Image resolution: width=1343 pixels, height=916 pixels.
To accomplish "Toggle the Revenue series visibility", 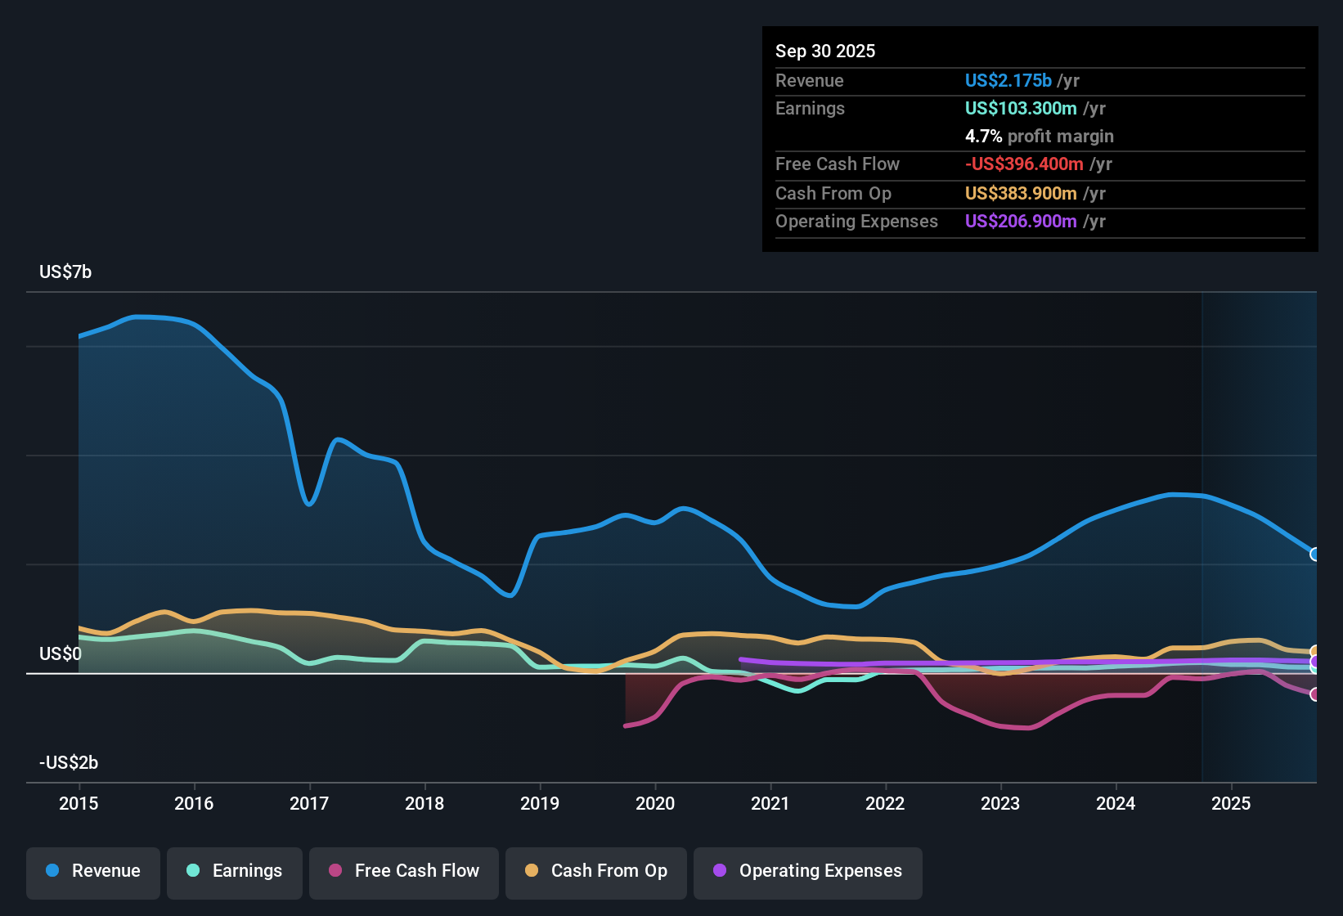I will point(92,871).
